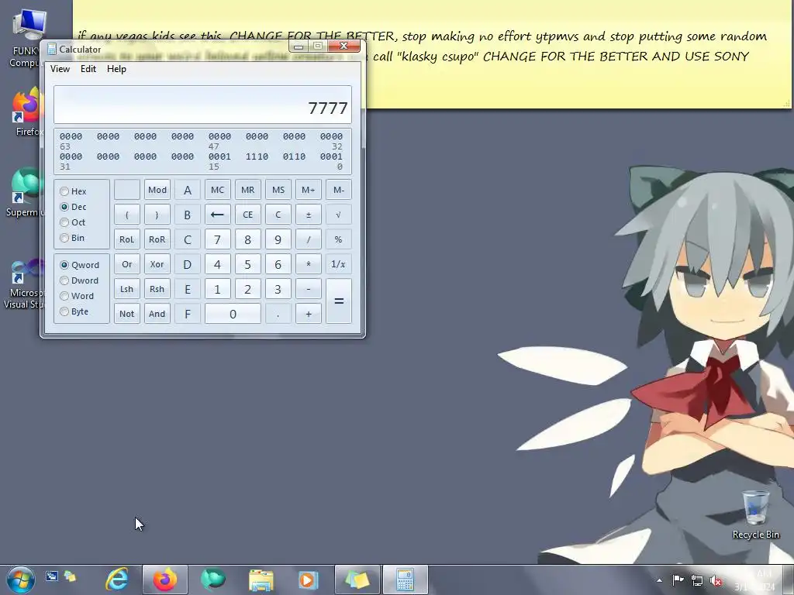This screenshot has width=794, height=595.
Task: Select the Firefox desktop shortcut
Action: click(x=26, y=112)
